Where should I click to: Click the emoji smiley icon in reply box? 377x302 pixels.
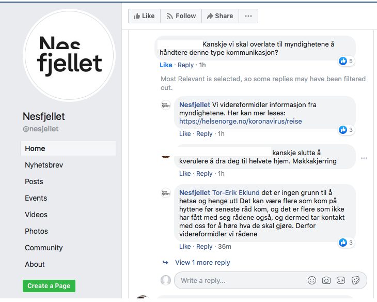[x=312, y=280]
